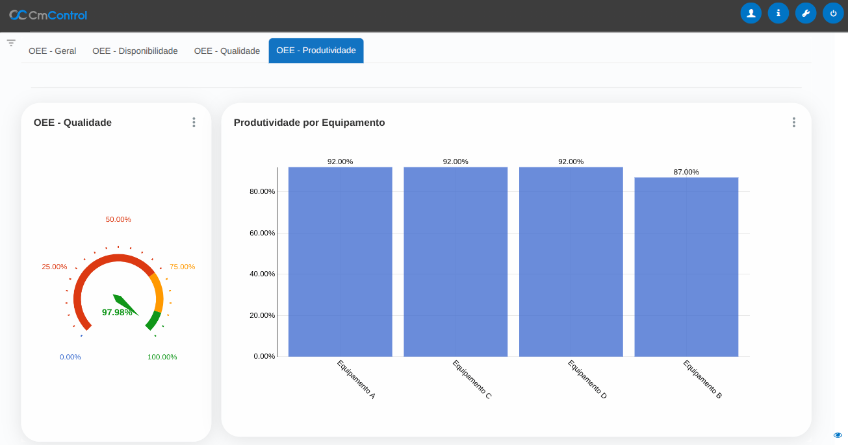Screen dimensions: 848x445
Task: Click the CmControl logo
Action: (x=48, y=15)
